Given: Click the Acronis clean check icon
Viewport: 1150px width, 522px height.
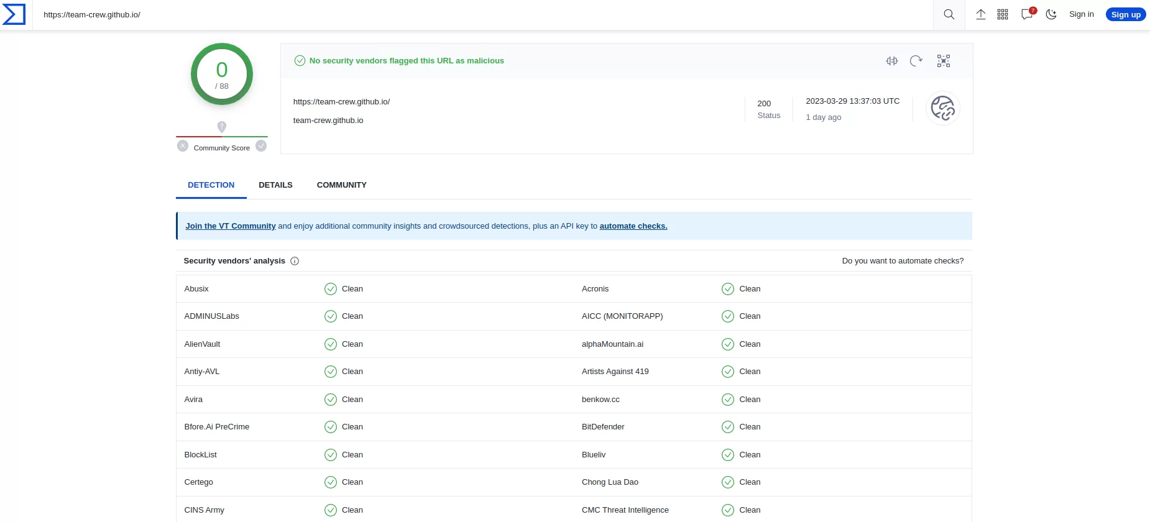Looking at the screenshot, I should pyautogui.click(x=728, y=289).
